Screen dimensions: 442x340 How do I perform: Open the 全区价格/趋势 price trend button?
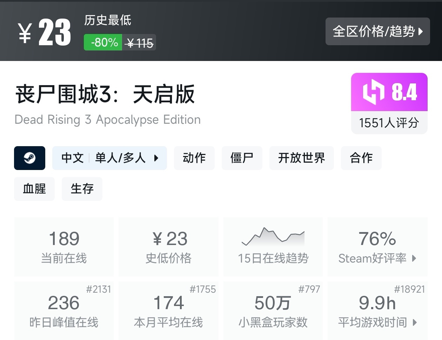pyautogui.click(x=377, y=32)
